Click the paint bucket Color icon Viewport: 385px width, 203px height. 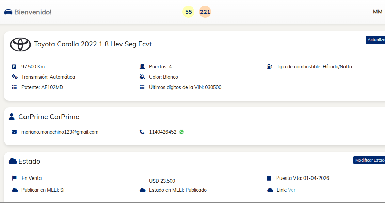tap(142, 77)
